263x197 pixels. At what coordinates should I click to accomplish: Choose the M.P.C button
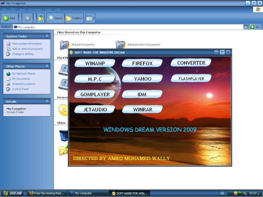[x=95, y=79]
